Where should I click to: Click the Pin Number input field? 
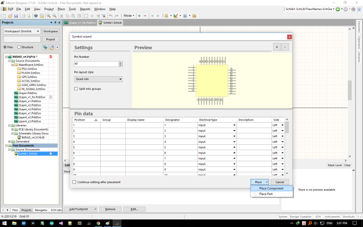tap(96, 63)
